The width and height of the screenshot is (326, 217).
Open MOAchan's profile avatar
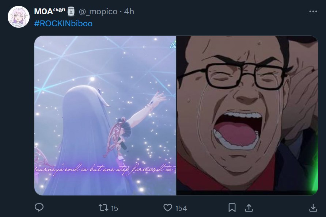19,17
